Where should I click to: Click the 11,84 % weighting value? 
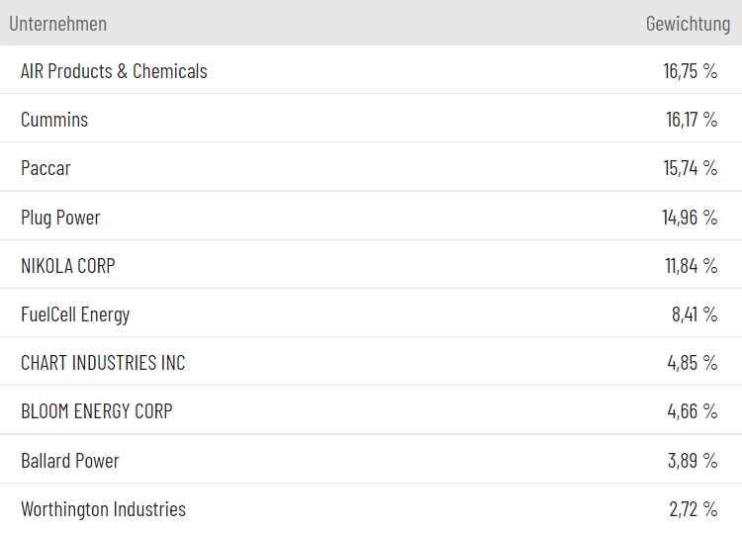tap(691, 266)
